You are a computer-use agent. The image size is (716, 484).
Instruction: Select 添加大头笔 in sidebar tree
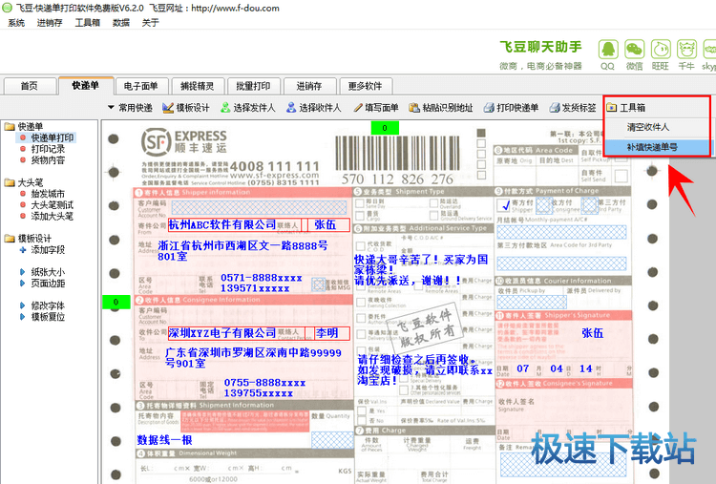tap(53, 217)
